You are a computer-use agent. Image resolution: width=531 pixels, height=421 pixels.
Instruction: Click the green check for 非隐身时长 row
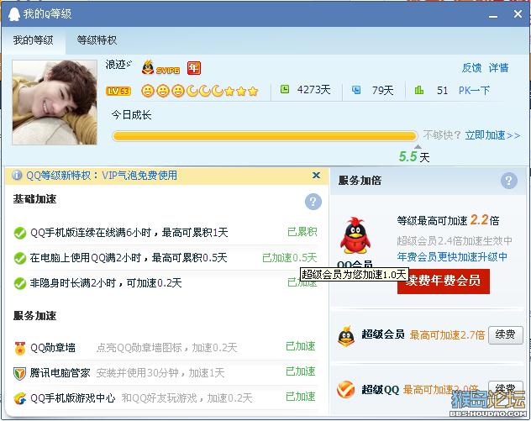(20, 283)
